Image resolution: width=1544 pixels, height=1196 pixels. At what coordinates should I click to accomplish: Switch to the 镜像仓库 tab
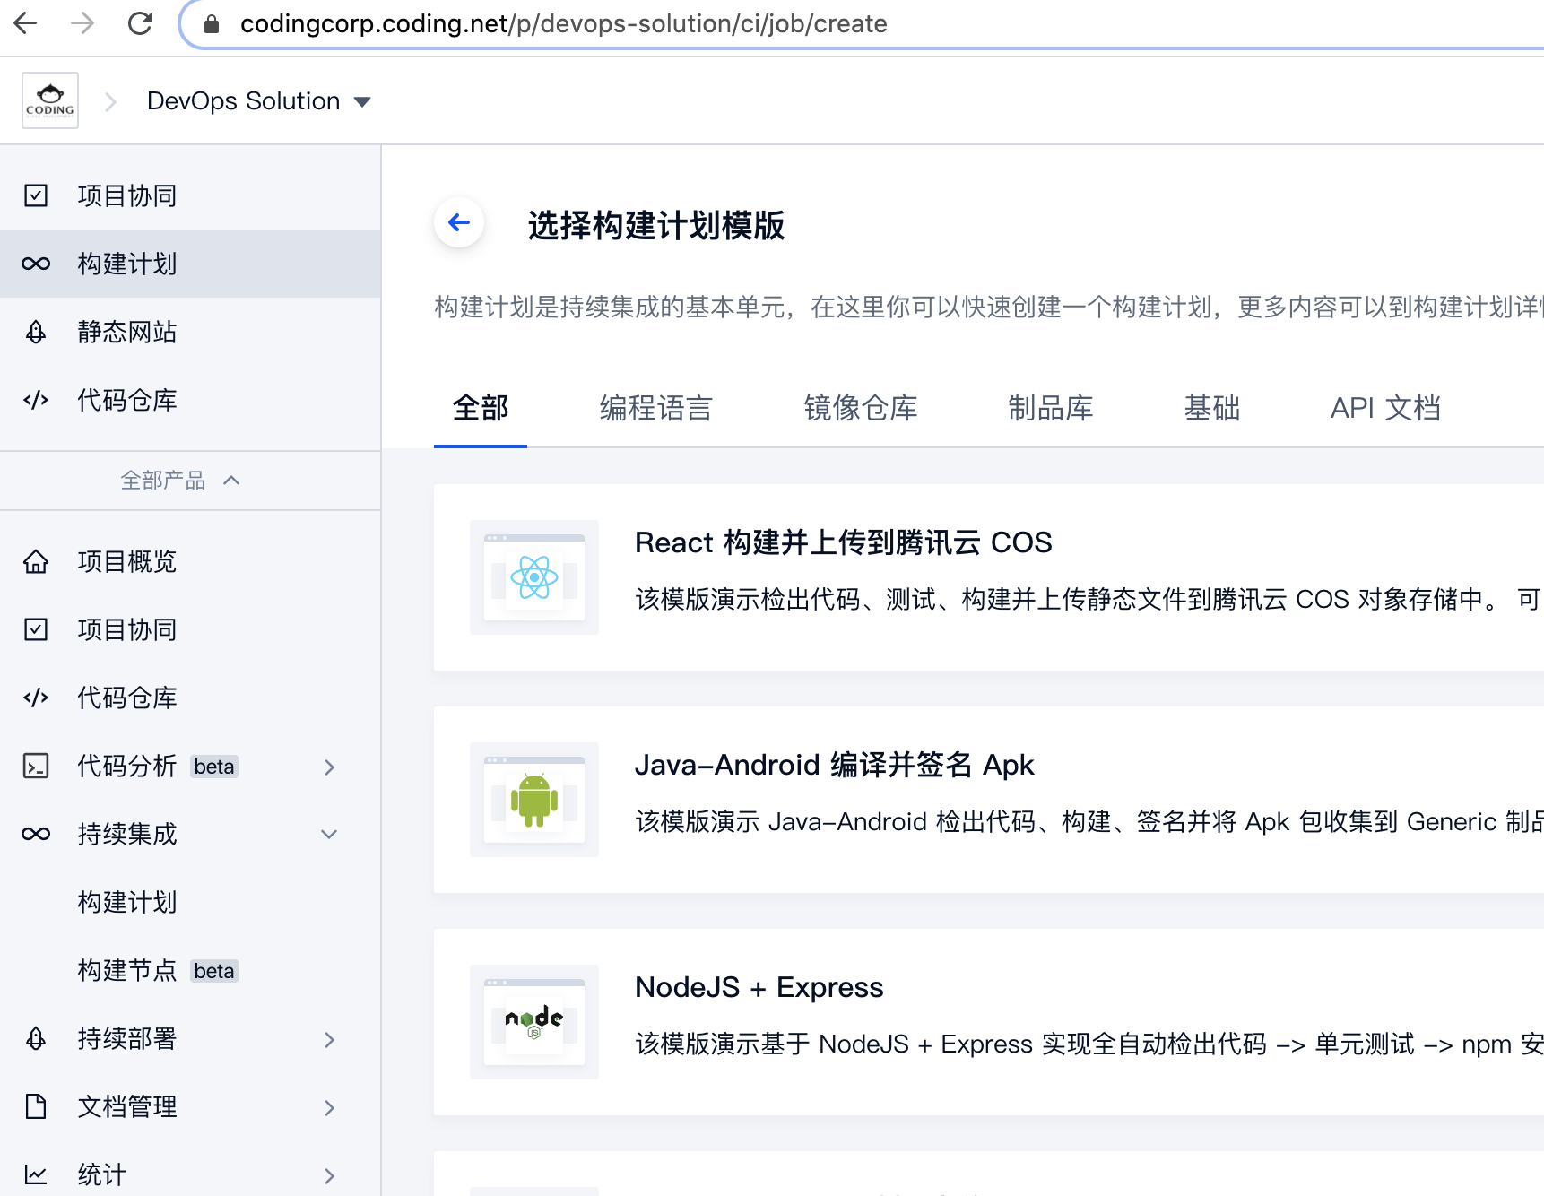861,408
